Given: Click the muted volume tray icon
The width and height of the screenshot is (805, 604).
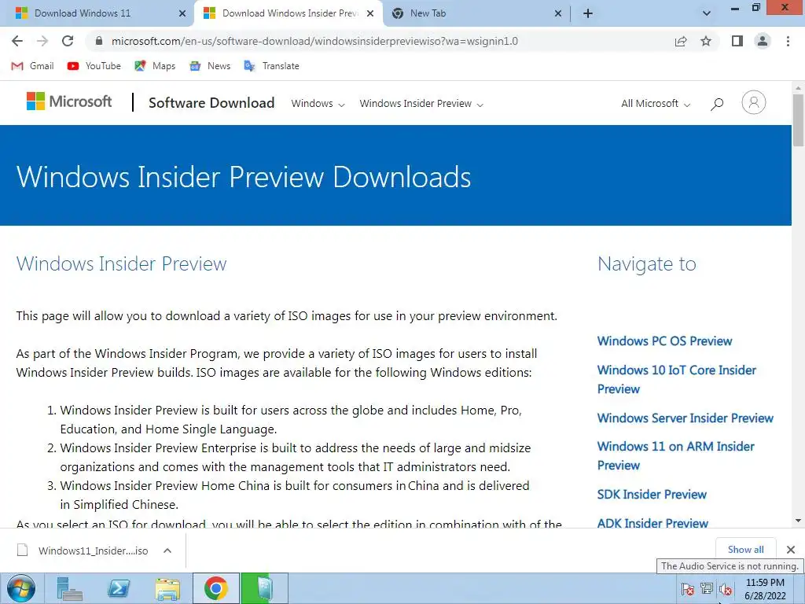Looking at the screenshot, I should (726, 589).
